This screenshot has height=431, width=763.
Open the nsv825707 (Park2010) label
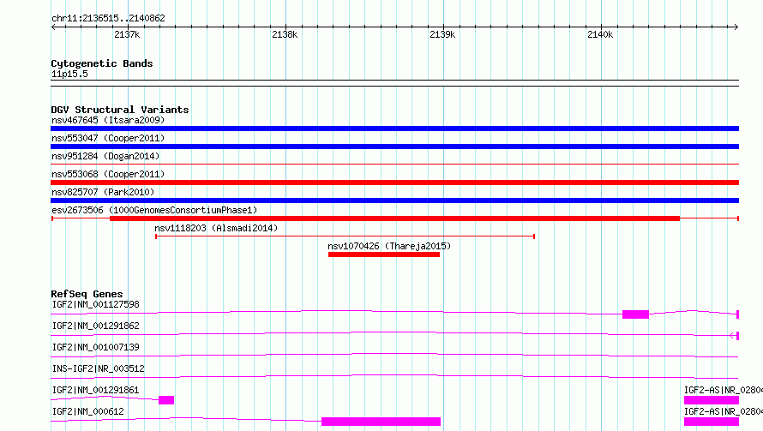click(103, 192)
